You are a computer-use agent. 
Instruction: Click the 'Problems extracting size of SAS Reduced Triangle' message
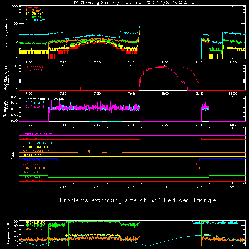click(x=139, y=200)
